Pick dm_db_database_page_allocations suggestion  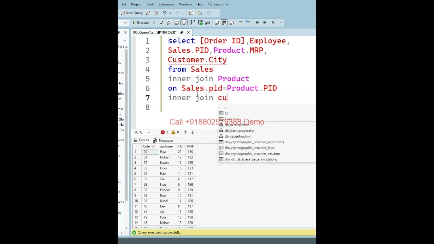pos(267,159)
